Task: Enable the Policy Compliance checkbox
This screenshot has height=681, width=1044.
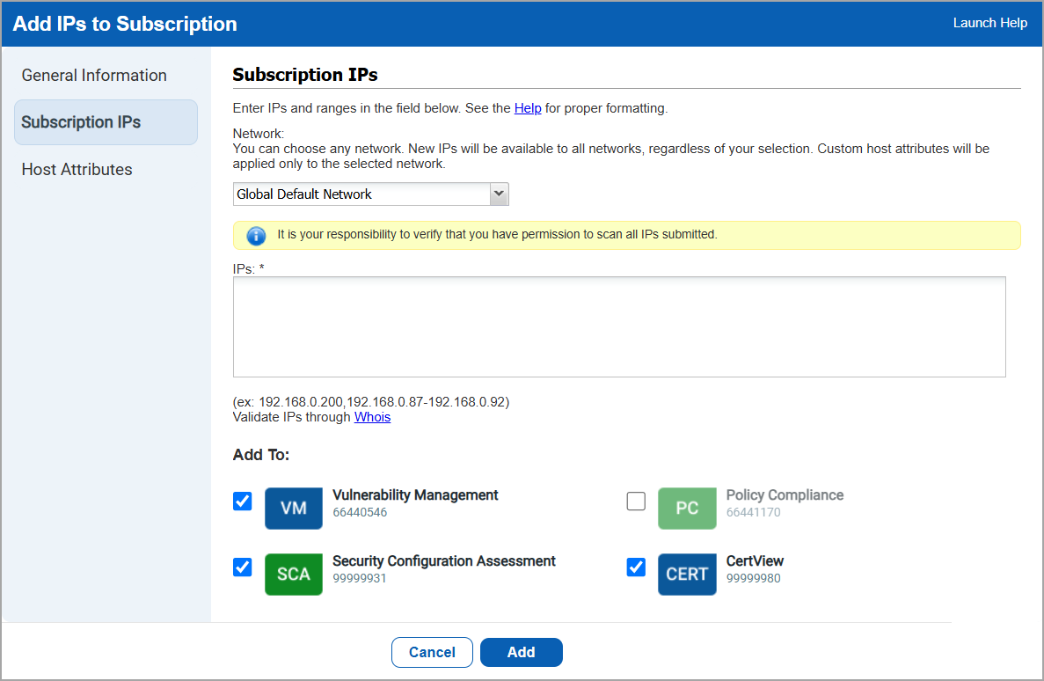Action: (x=636, y=501)
